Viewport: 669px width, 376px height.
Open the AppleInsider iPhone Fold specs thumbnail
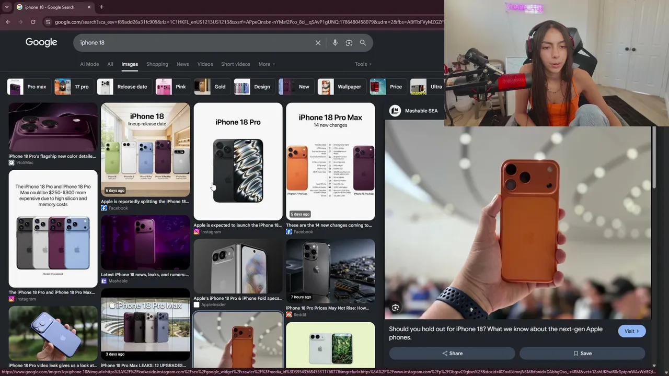(x=238, y=266)
